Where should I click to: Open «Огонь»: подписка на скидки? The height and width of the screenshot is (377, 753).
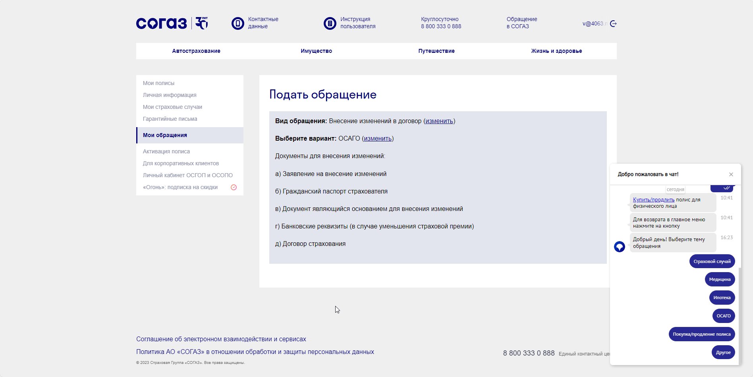tap(180, 187)
